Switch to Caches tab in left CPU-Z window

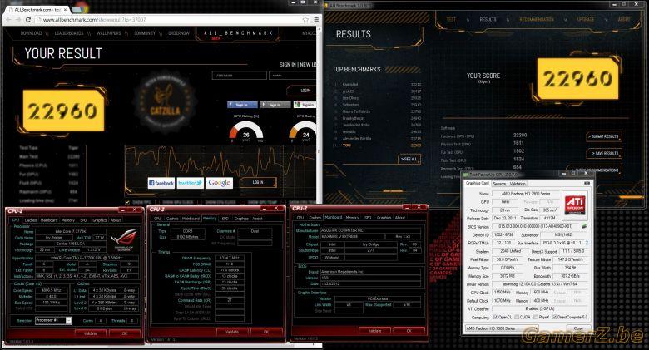pos(31,220)
